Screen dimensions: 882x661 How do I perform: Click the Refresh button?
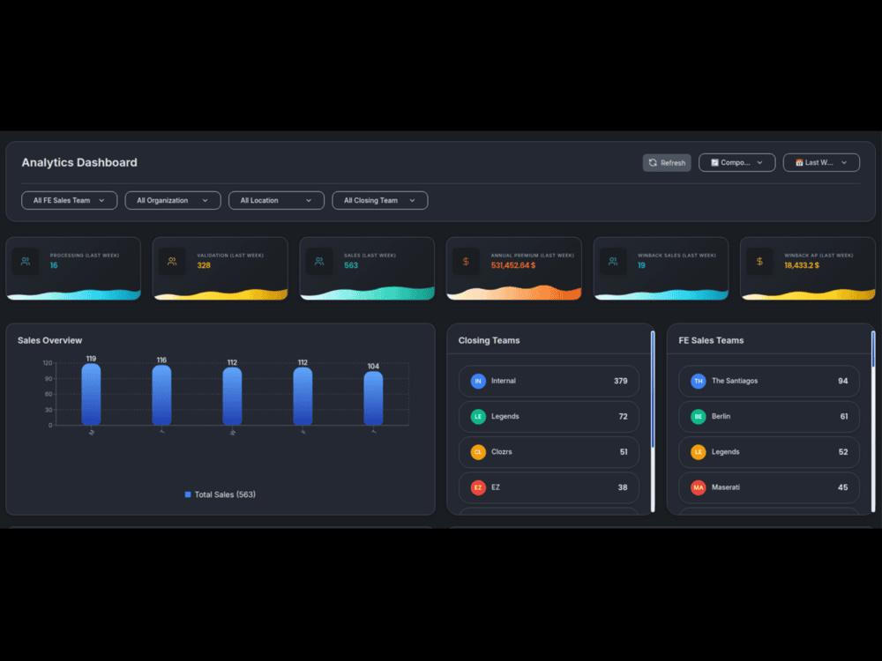(667, 162)
